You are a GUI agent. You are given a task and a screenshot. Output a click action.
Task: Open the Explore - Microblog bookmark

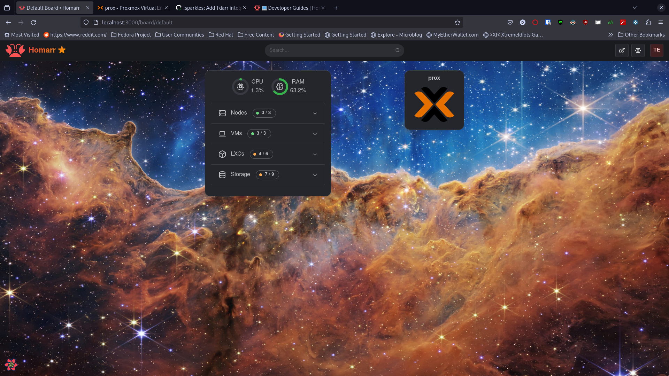coord(396,35)
